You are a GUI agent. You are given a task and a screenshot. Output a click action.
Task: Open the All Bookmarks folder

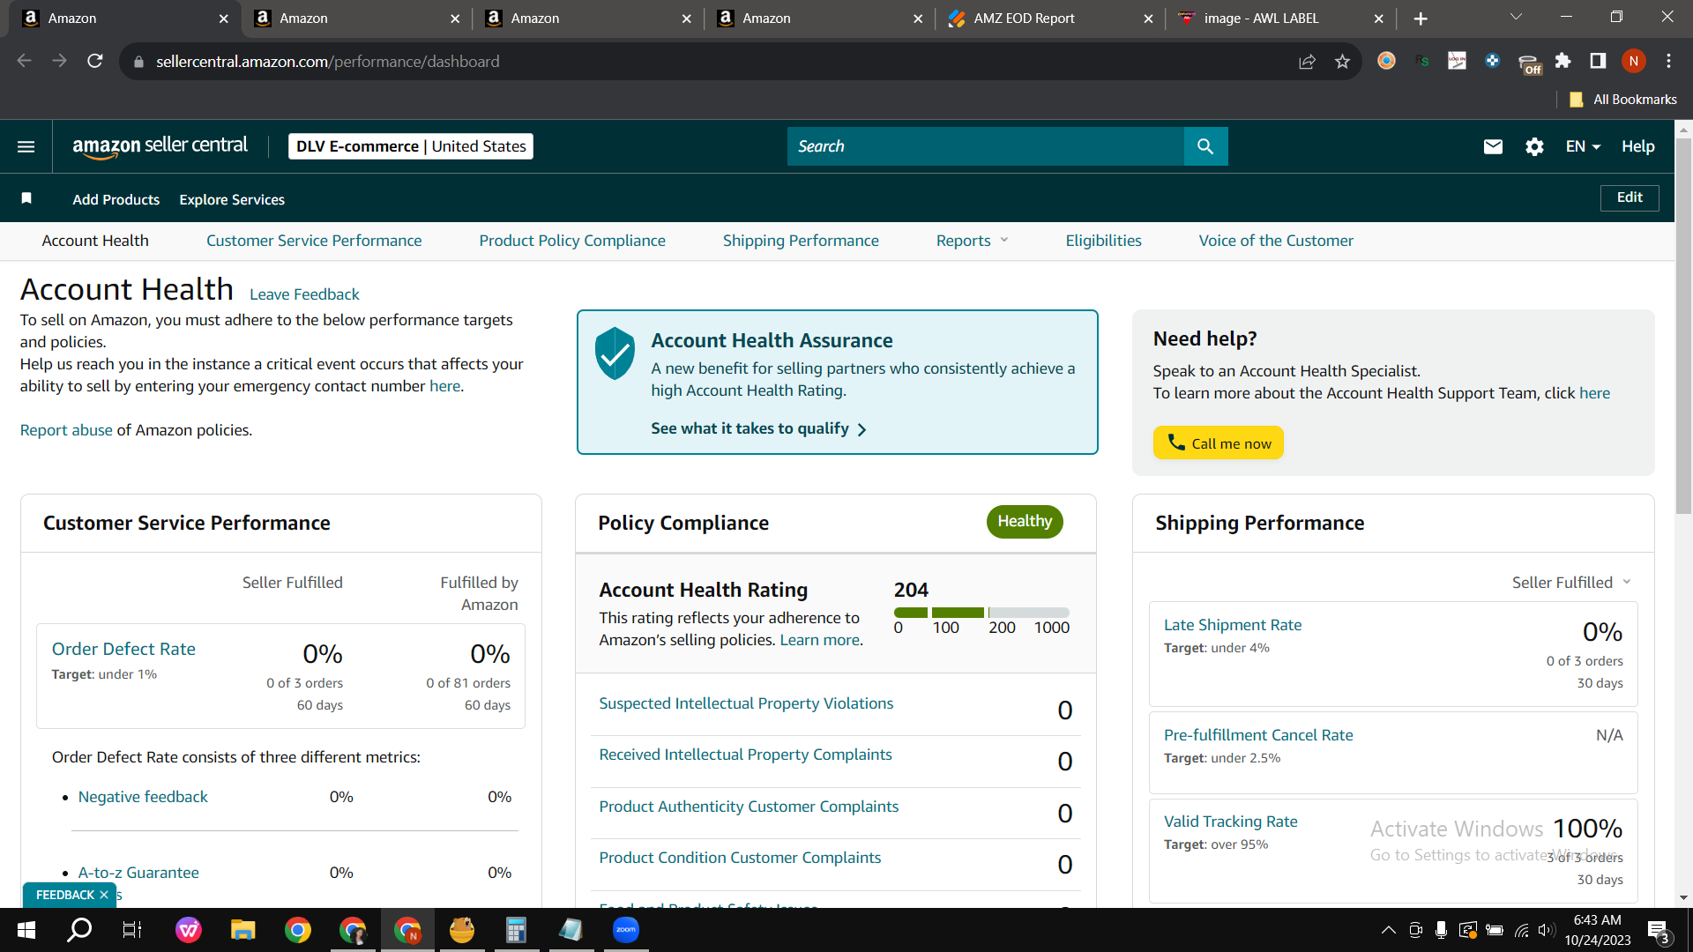click(1623, 100)
